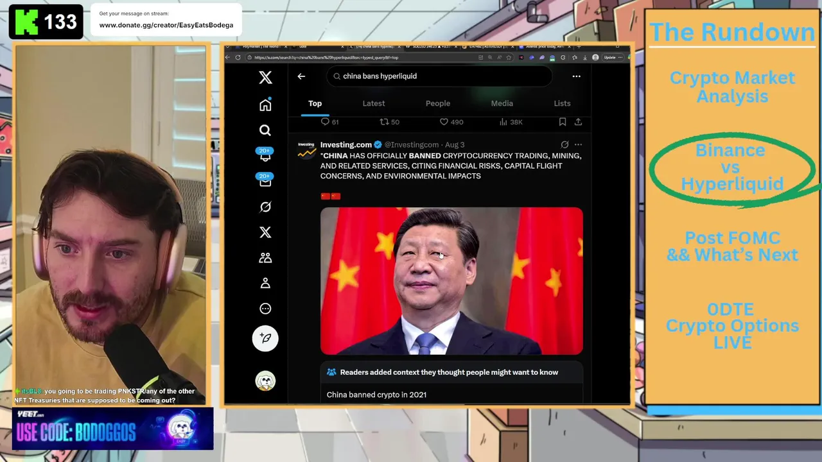Viewport: 822px width, 462px height.
Task: Switch to the Lists search tab
Action: click(562, 103)
